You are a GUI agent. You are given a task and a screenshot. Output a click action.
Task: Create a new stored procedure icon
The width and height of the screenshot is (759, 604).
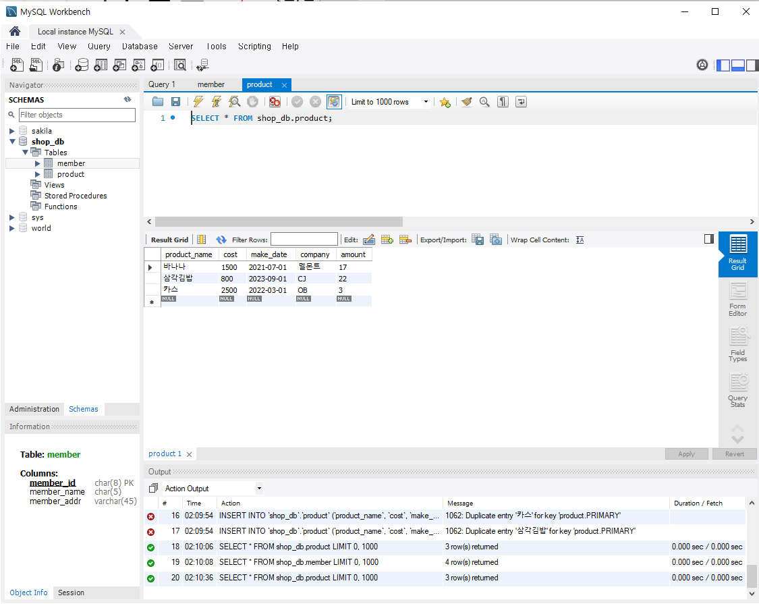coord(138,64)
